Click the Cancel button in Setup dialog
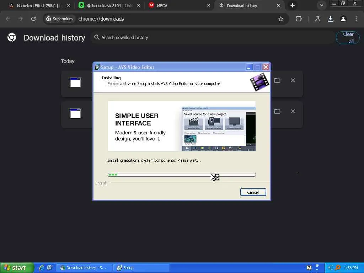This screenshot has height=273, width=364. (x=253, y=192)
